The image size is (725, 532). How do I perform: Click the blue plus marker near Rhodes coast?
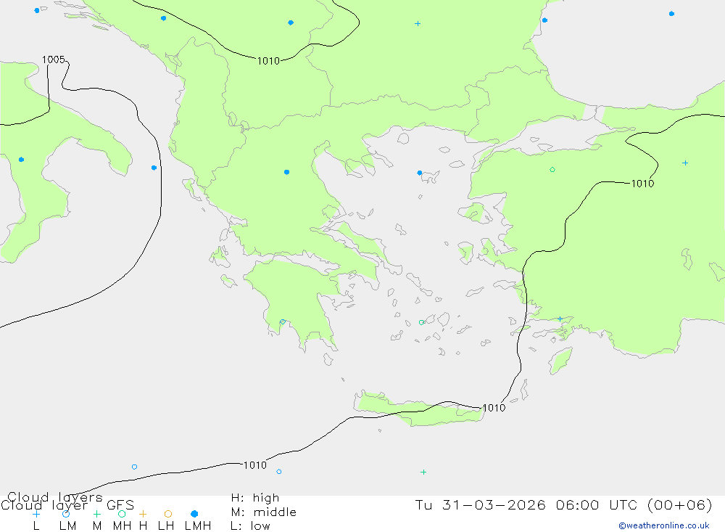click(560, 319)
